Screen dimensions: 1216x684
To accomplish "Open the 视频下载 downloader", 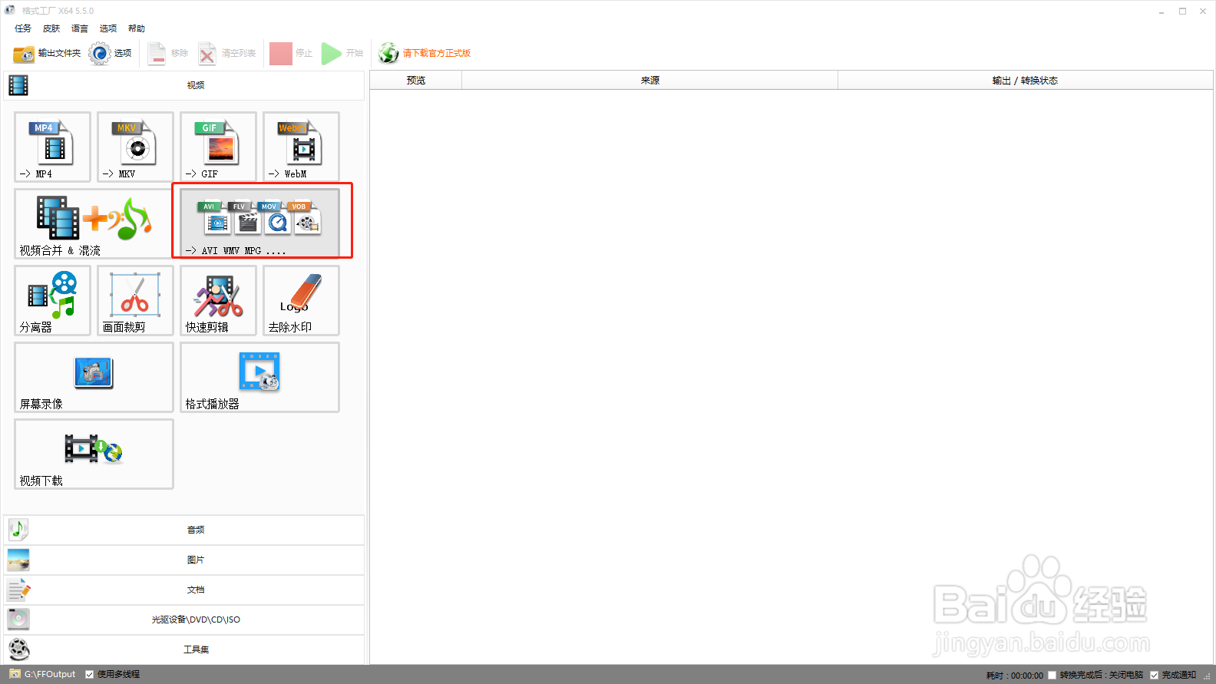I will click(x=94, y=454).
